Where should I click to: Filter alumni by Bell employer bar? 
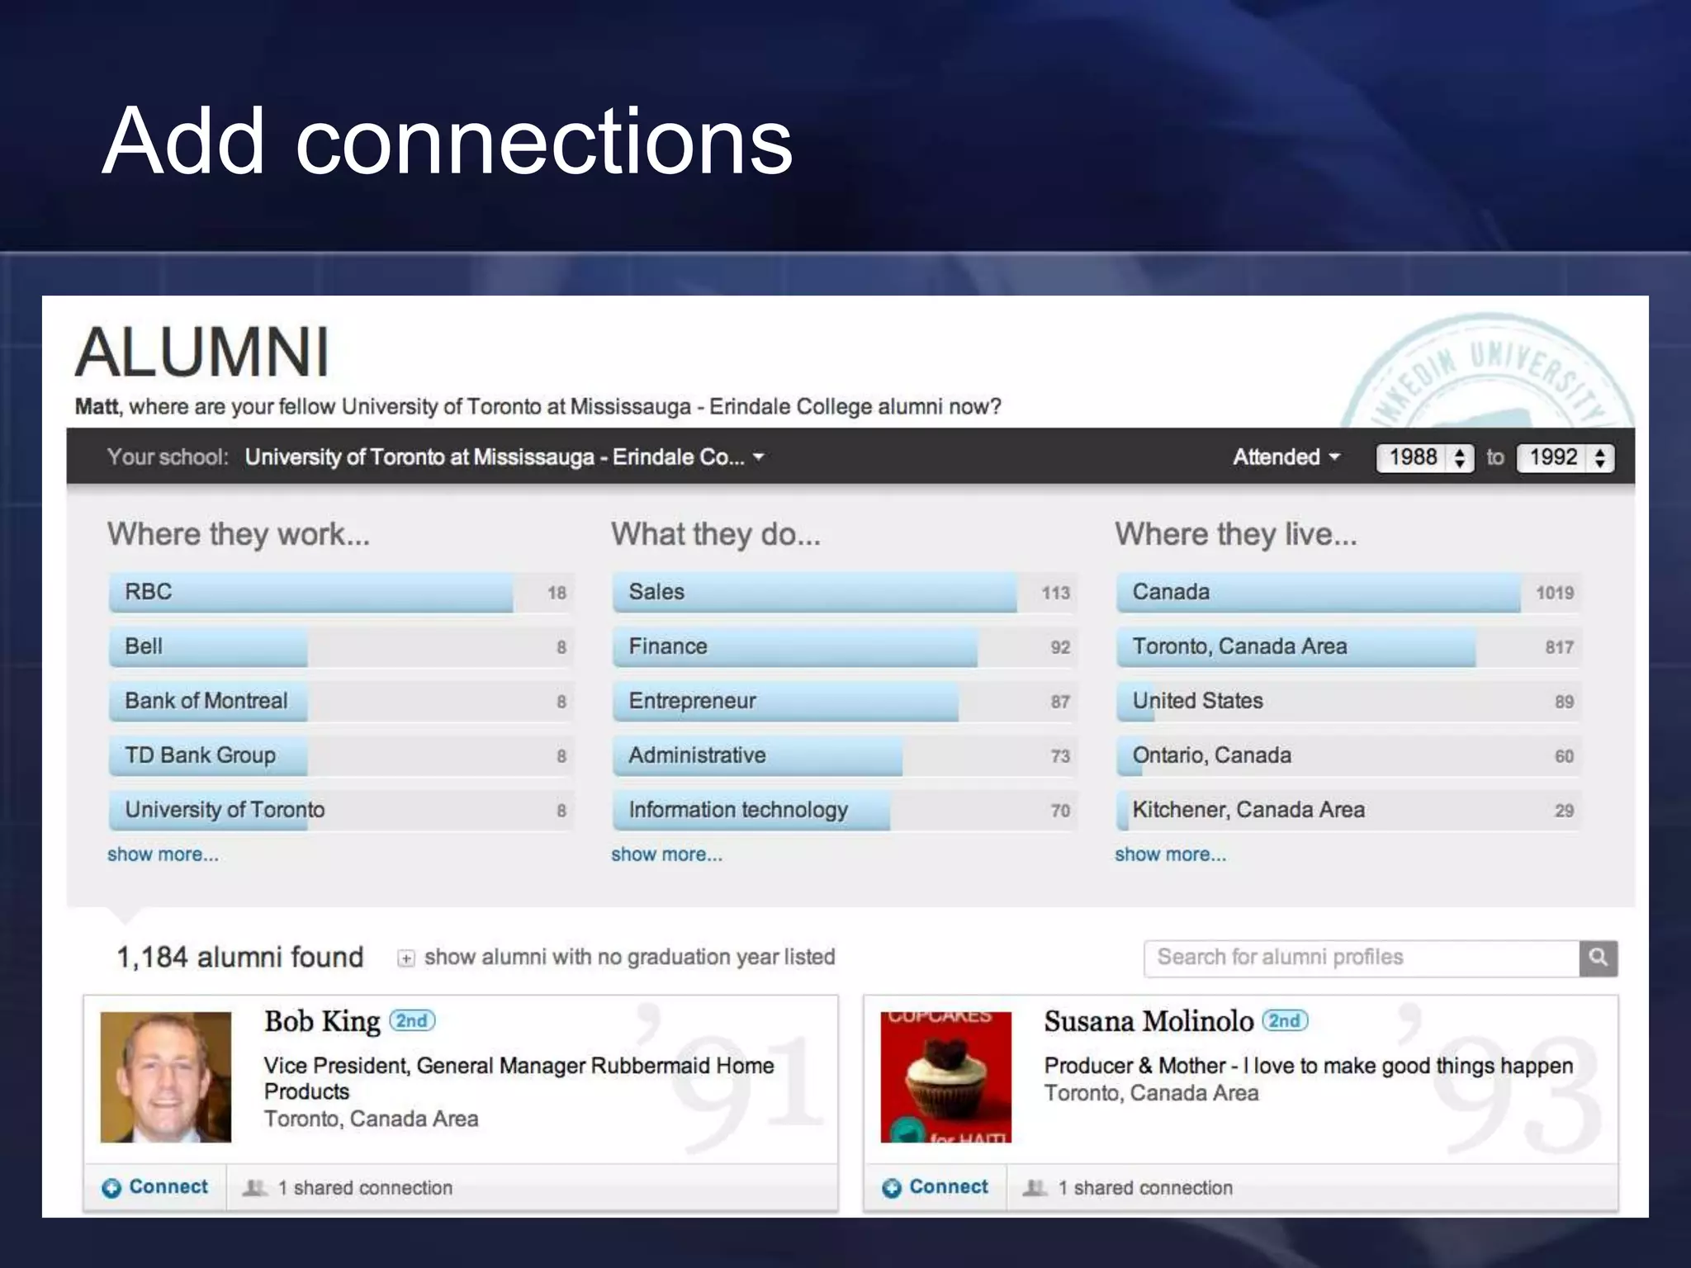[341, 647]
